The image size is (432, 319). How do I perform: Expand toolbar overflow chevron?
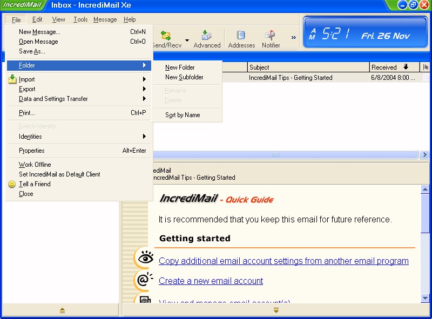point(294,38)
